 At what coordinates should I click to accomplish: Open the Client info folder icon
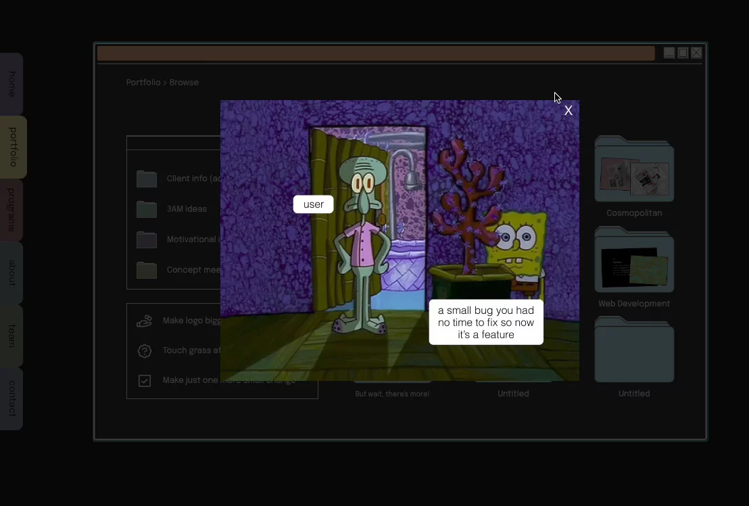[147, 179]
